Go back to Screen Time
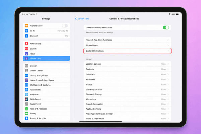 click(x=82, y=19)
